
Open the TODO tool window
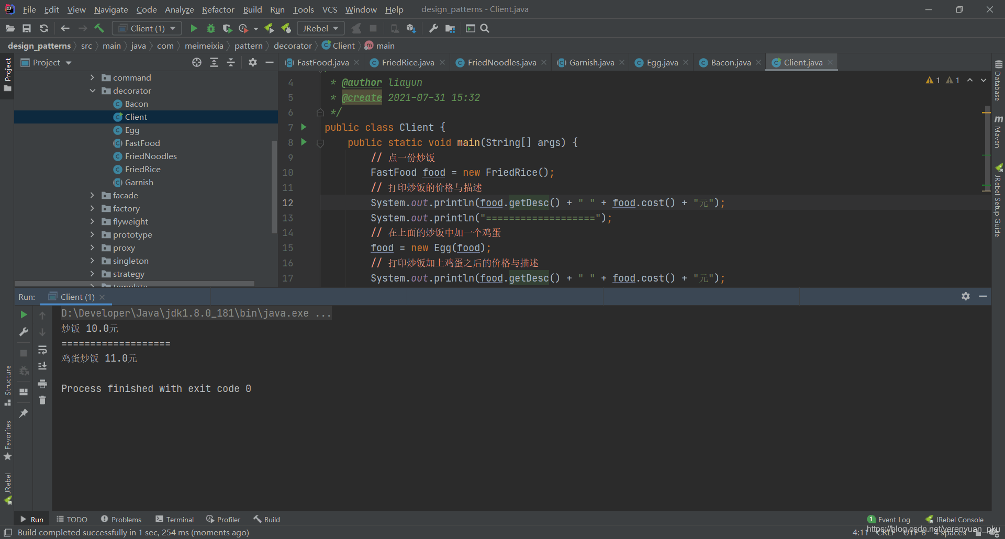[x=72, y=519]
